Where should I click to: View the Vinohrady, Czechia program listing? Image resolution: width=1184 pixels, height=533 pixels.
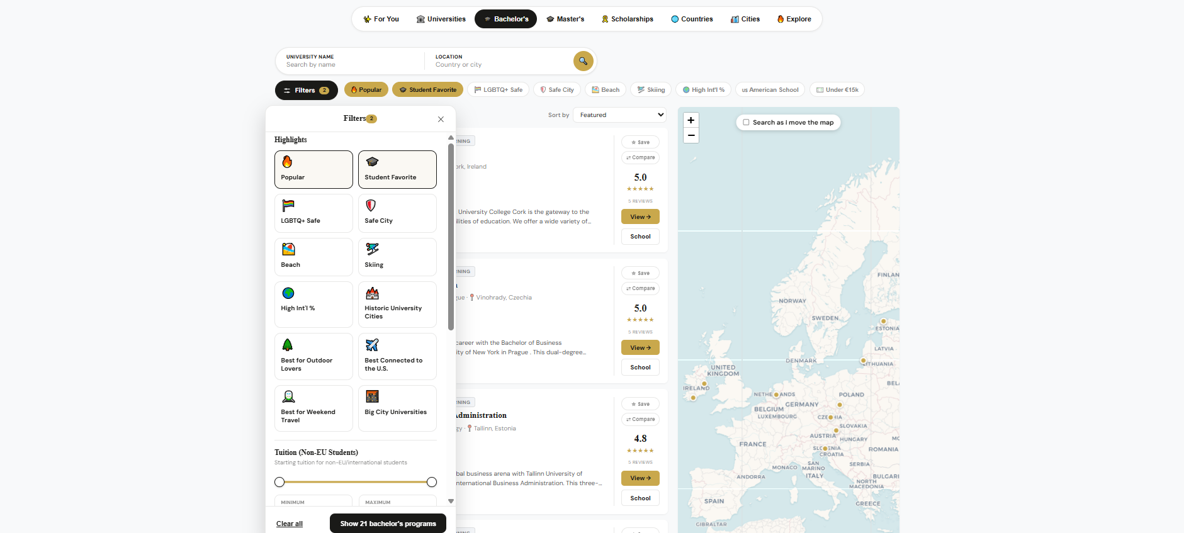pos(640,347)
